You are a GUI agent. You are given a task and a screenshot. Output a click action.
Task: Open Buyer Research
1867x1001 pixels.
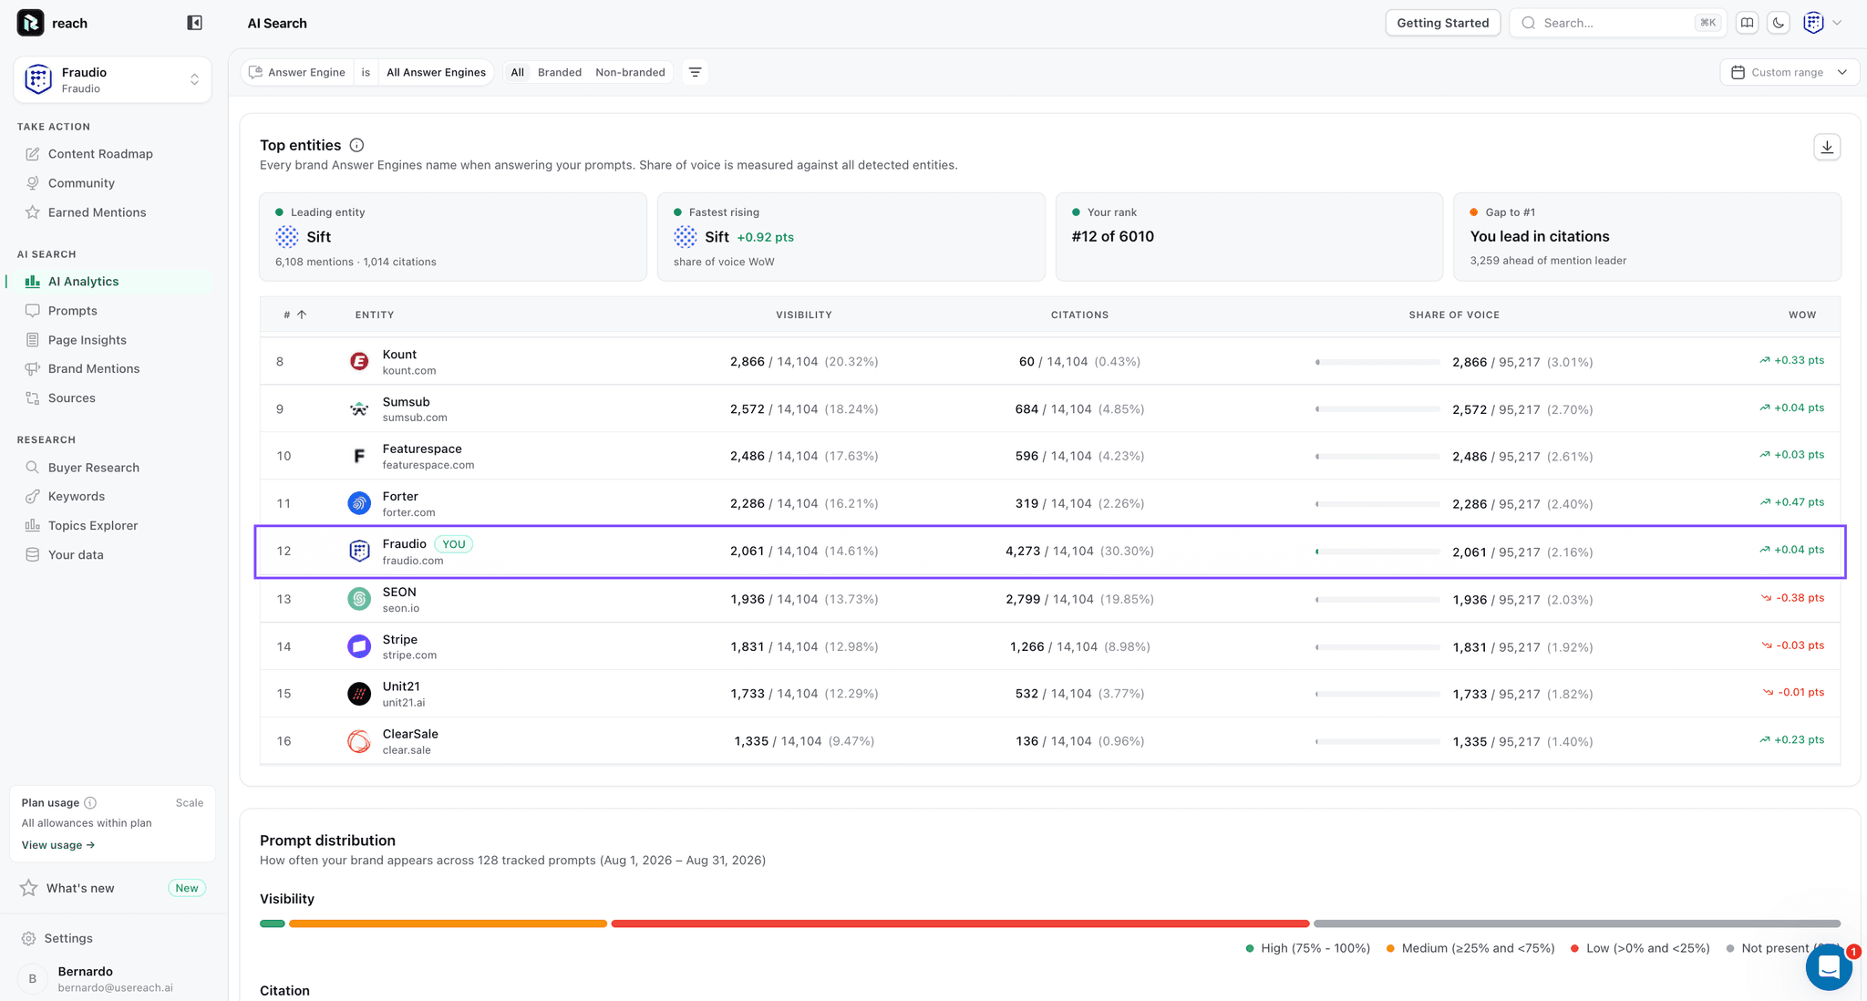(93, 468)
